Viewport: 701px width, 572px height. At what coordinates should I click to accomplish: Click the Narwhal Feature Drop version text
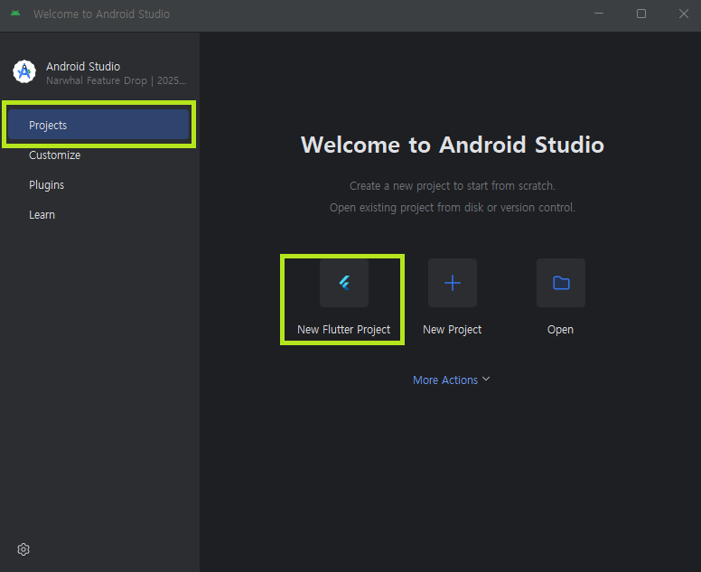117,80
